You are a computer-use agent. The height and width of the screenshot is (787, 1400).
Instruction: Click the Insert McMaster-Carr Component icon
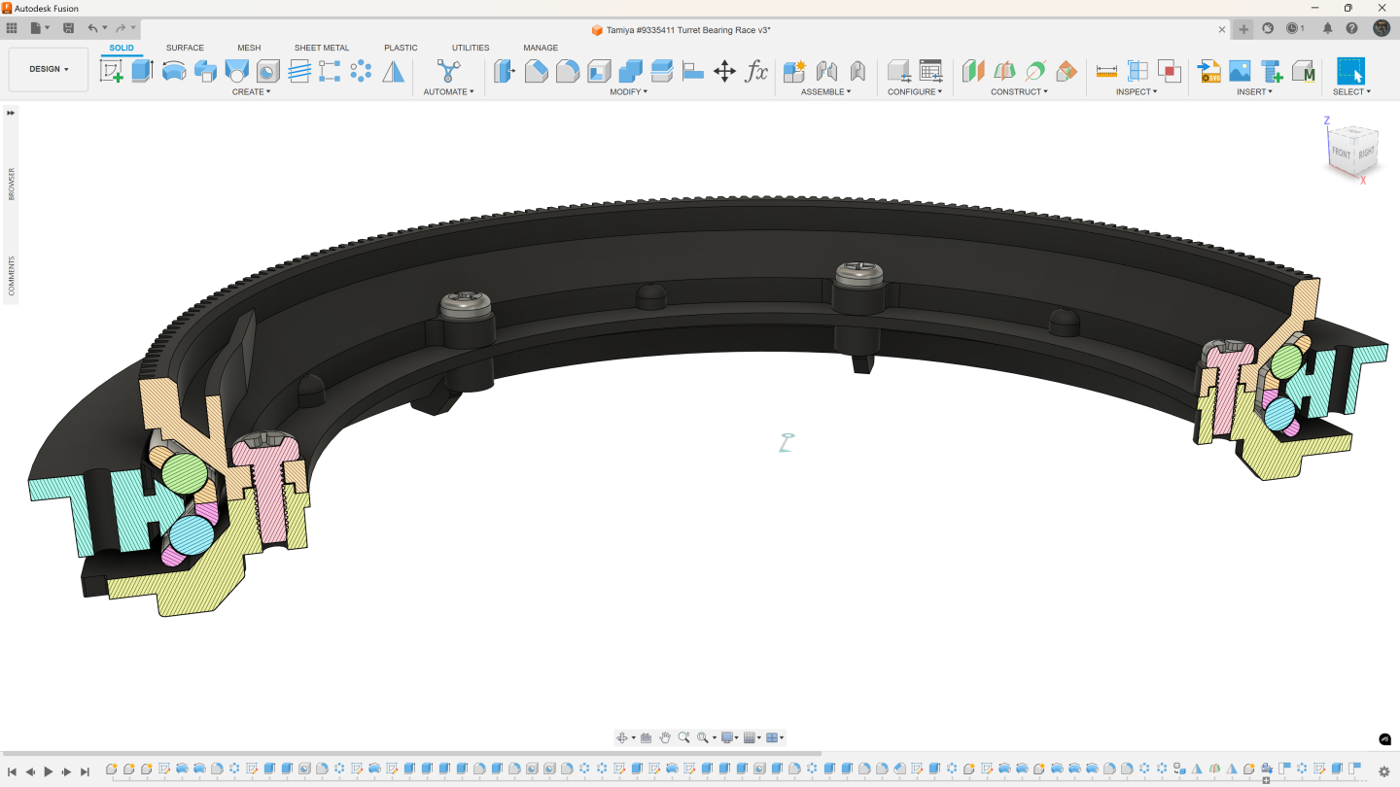(1303, 71)
